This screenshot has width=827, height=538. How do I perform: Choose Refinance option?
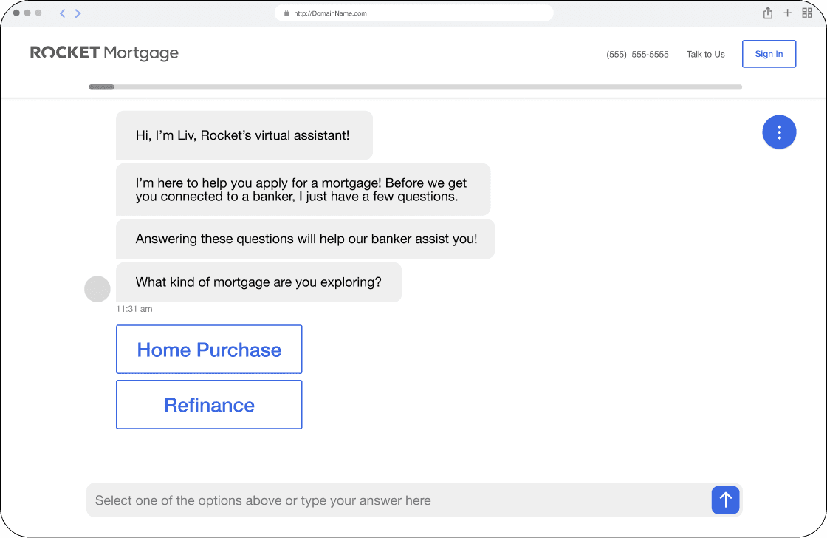coord(209,404)
